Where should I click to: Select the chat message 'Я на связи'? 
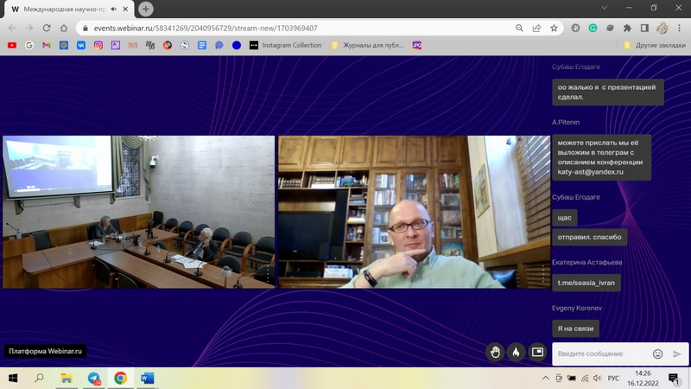(575, 328)
